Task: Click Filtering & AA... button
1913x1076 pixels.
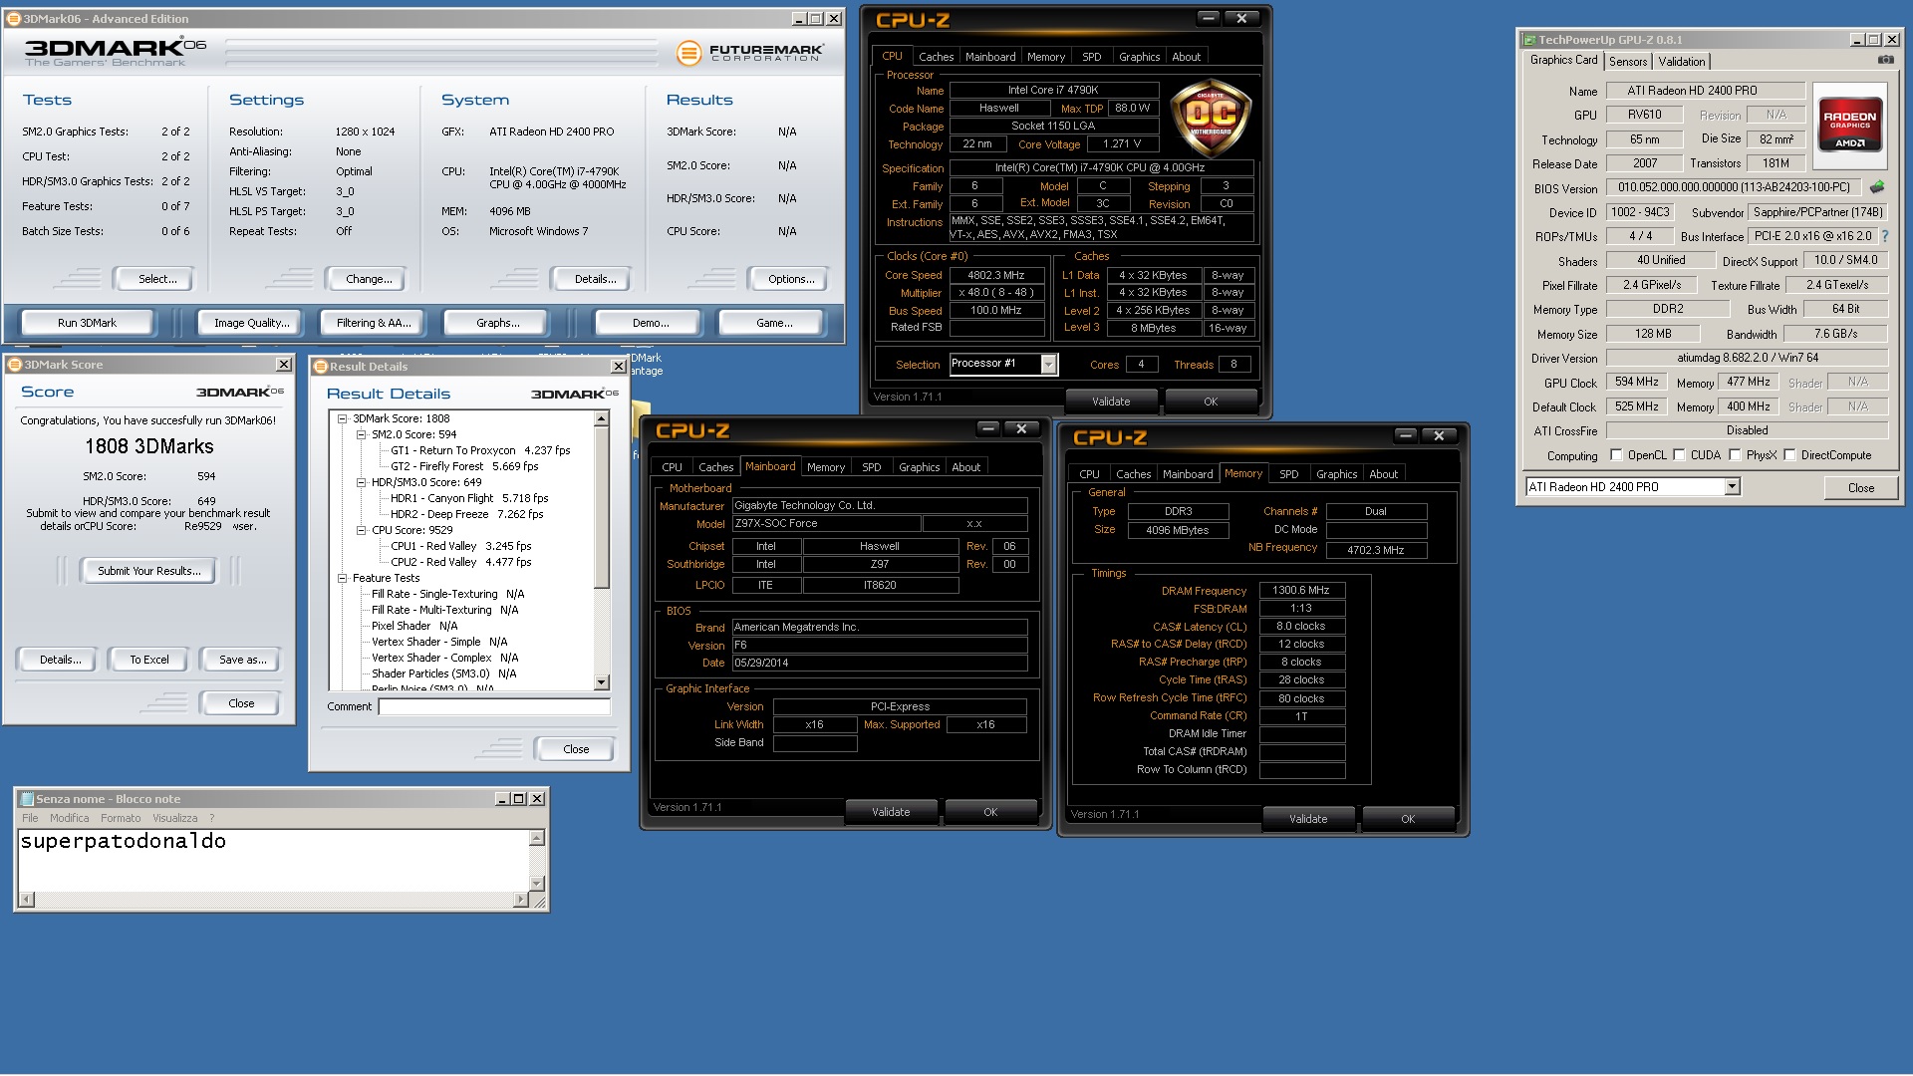Action: click(x=374, y=323)
